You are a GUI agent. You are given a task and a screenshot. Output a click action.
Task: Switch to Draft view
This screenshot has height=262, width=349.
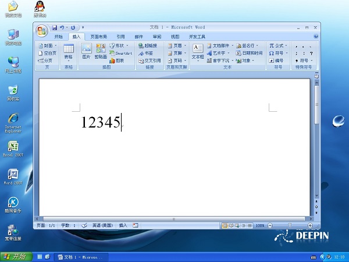coord(250,226)
